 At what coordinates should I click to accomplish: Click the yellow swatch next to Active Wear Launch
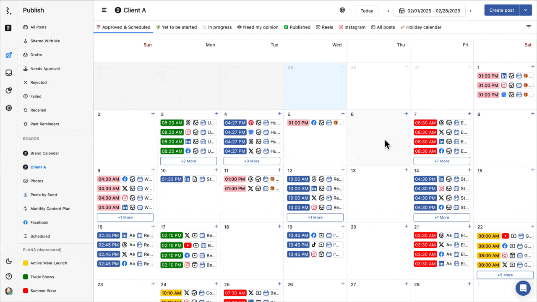click(x=25, y=263)
